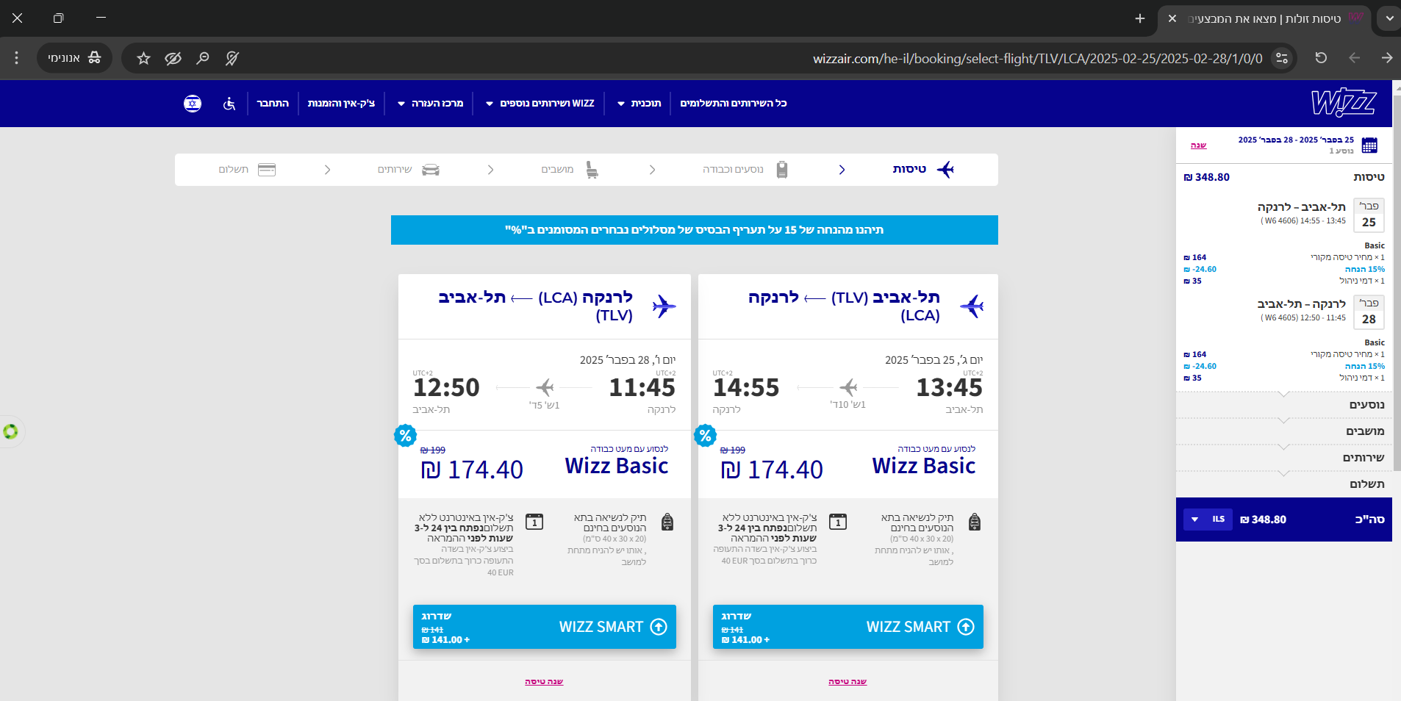Click the check-in calendar icon on 25 February card
1401x701 pixels.
(x=838, y=522)
